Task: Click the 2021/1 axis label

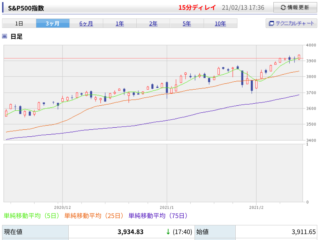Action: pos(167,208)
